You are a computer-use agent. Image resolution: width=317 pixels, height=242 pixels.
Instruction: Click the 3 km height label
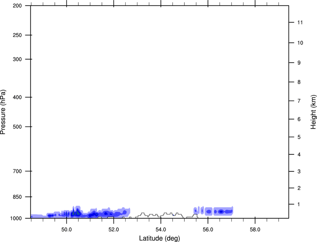[299, 172]
